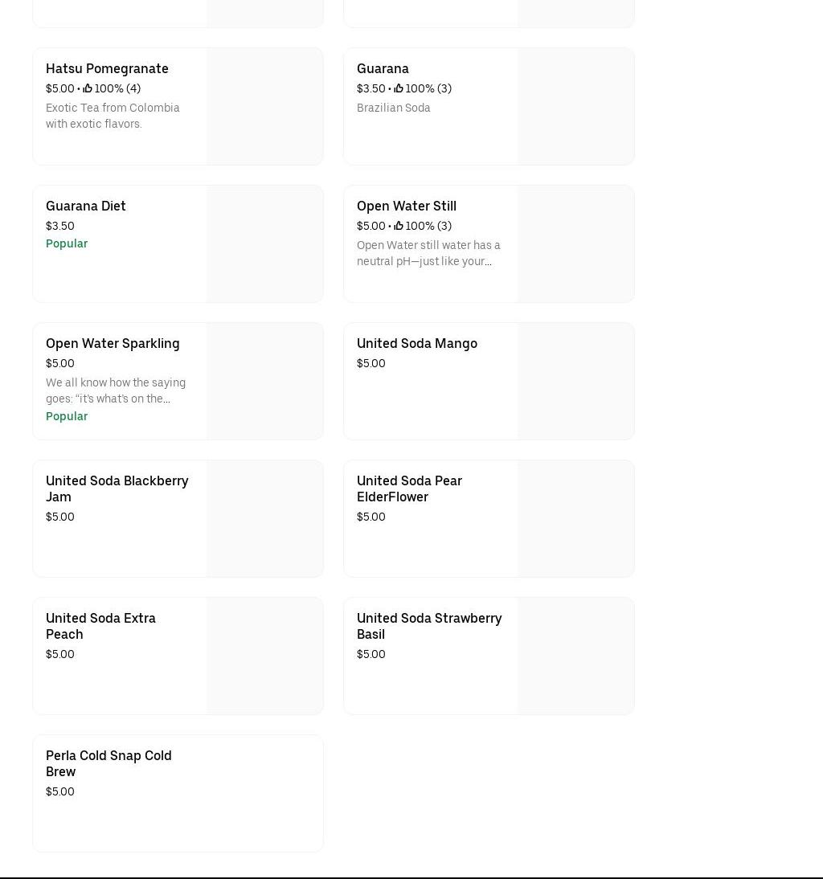Choose Perla Cold Snap Cold Brew
The width and height of the screenshot is (823, 879).
click(109, 763)
